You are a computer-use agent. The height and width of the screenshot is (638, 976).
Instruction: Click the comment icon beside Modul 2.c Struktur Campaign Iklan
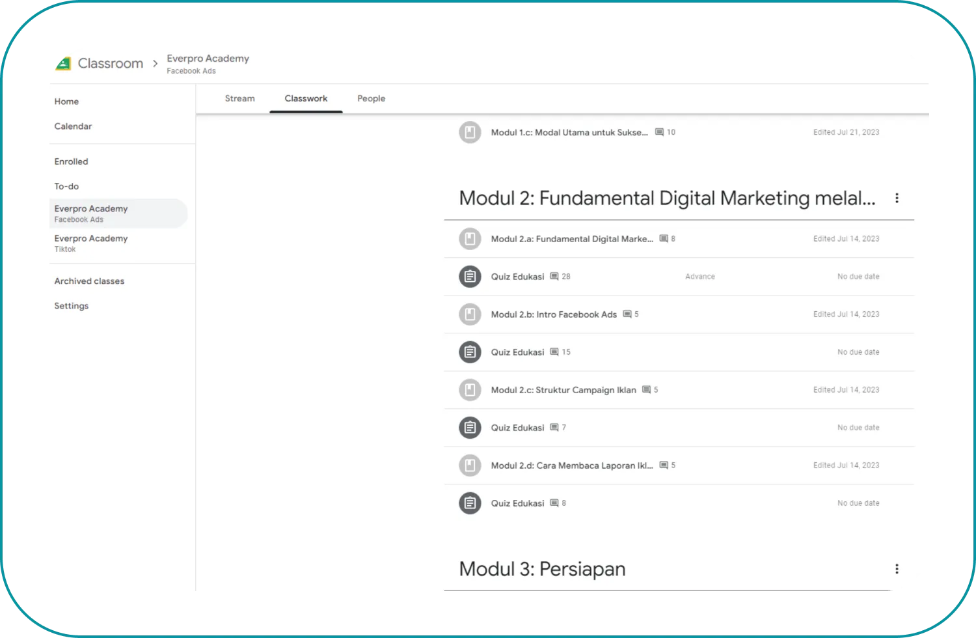[x=647, y=390]
